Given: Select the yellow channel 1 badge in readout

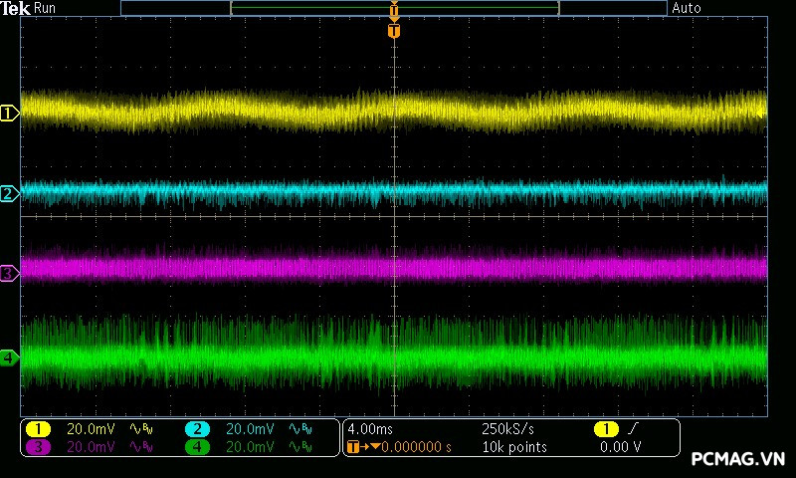Looking at the screenshot, I should coord(38,428).
